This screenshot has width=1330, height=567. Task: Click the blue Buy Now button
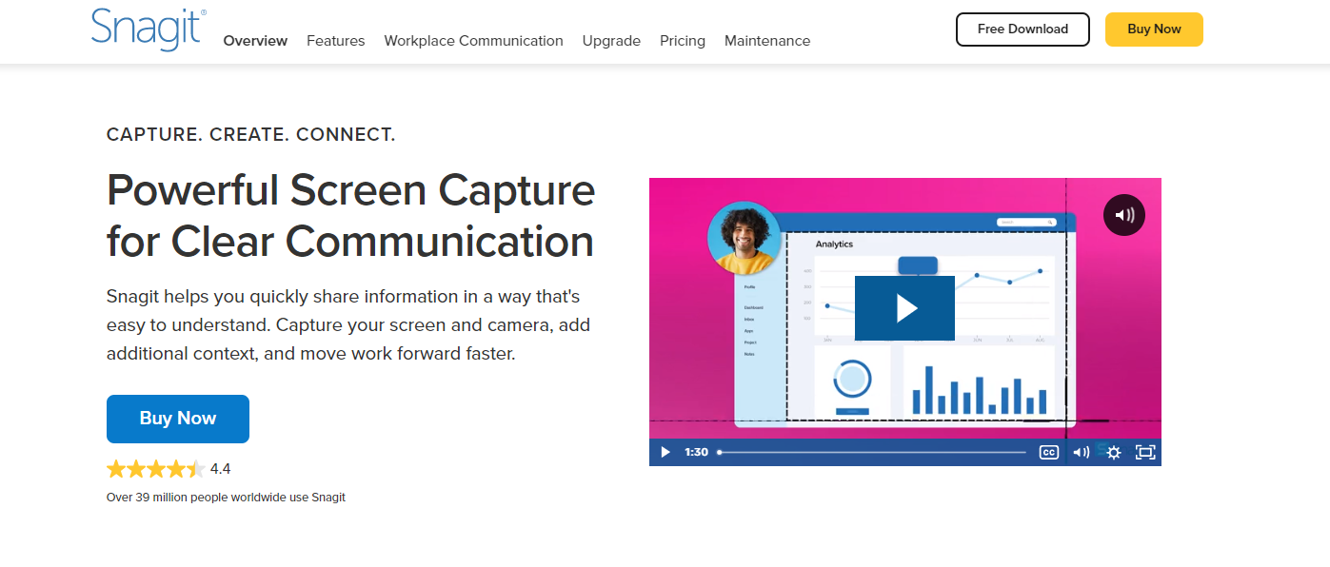pyautogui.click(x=178, y=419)
